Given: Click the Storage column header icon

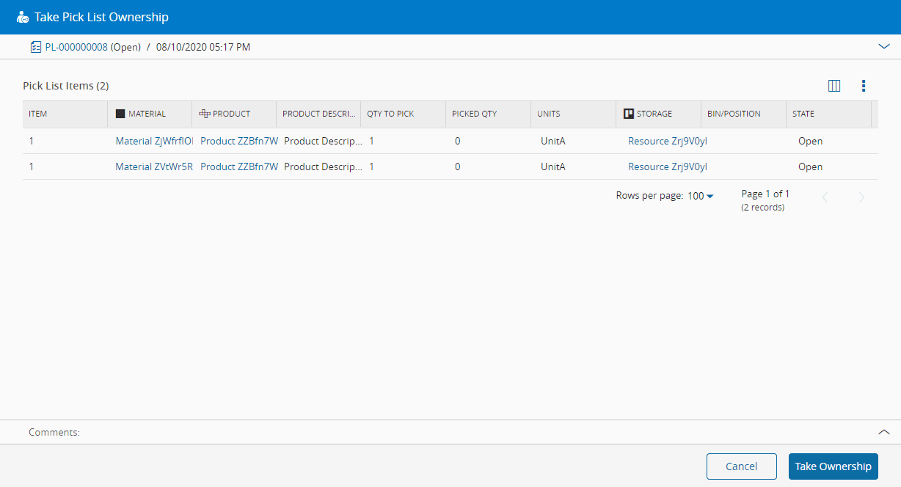Looking at the screenshot, I should [x=629, y=114].
